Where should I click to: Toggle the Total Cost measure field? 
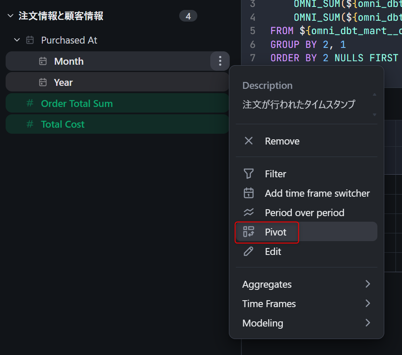point(63,124)
